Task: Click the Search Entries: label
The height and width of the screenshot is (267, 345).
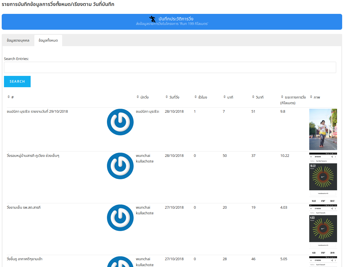Action: (x=16, y=59)
